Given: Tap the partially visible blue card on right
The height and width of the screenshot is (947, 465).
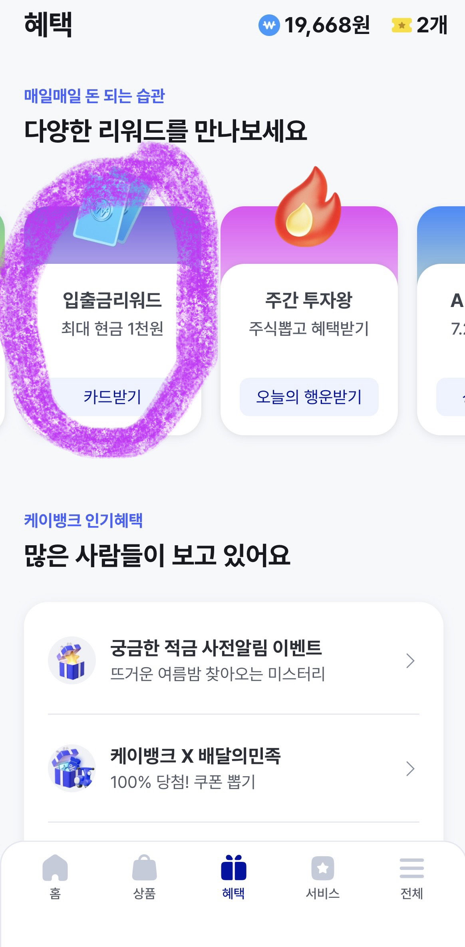Looking at the screenshot, I should click(x=441, y=321).
